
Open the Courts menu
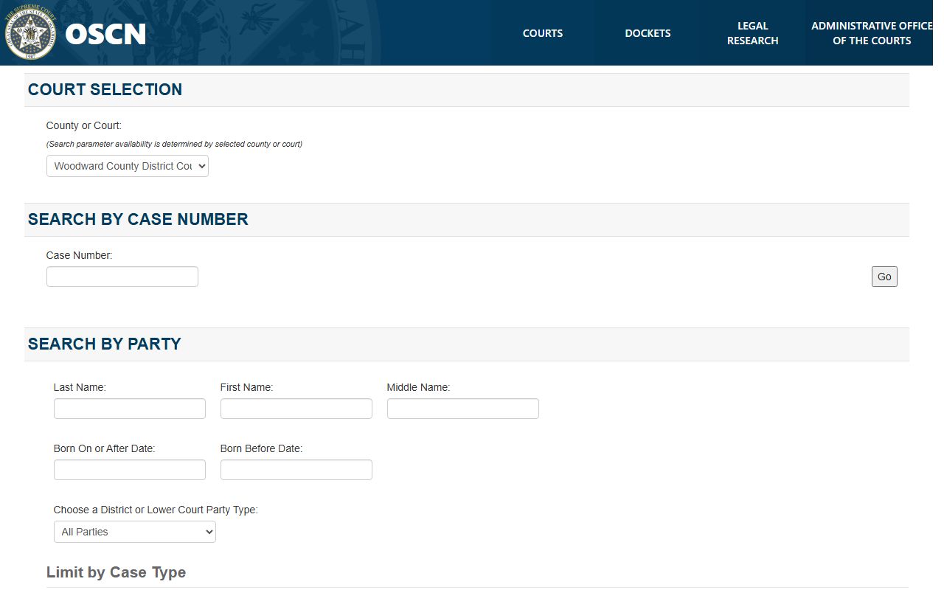pos(542,33)
